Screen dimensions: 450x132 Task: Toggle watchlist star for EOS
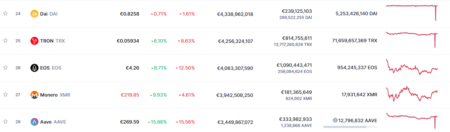point(5,68)
